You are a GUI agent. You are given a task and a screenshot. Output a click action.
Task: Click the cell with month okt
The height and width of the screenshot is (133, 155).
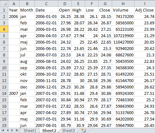click(x=27, y=74)
